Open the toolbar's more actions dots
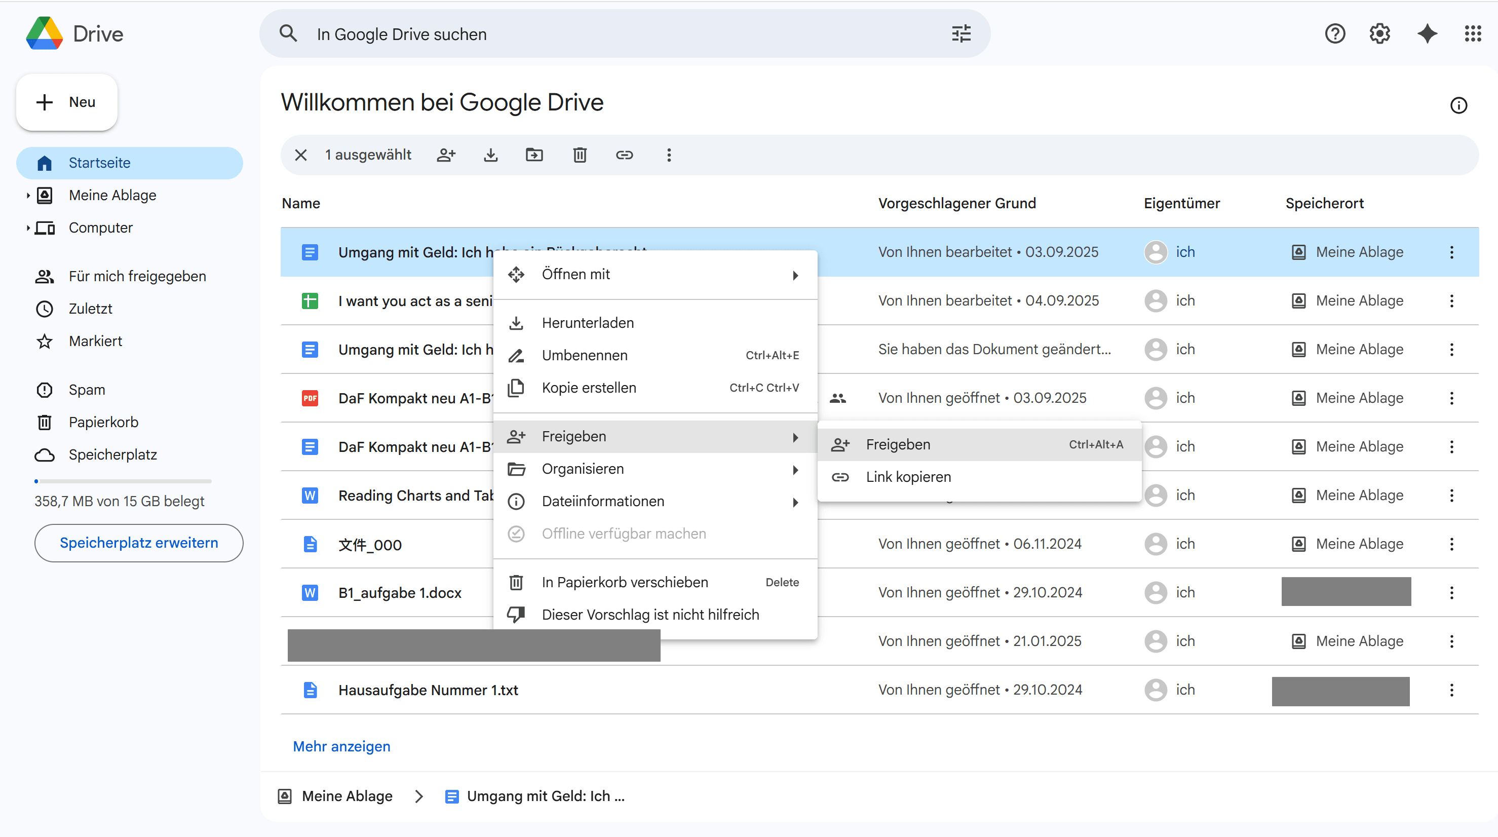The width and height of the screenshot is (1498, 837). (669, 155)
